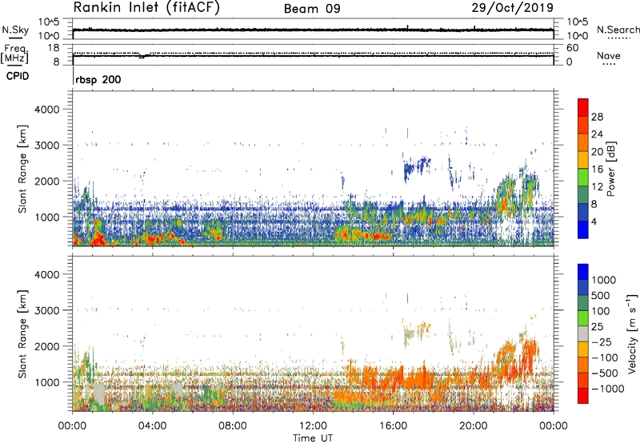
Task: Click the 'Freq. [MHz]' axis label
Action: coord(14,54)
